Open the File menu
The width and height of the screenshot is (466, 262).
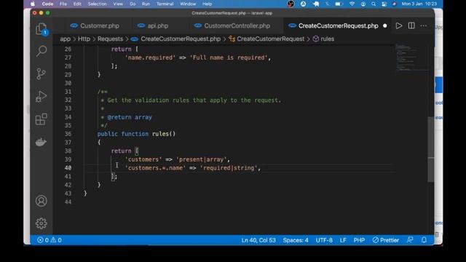click(x=63, y=4)
